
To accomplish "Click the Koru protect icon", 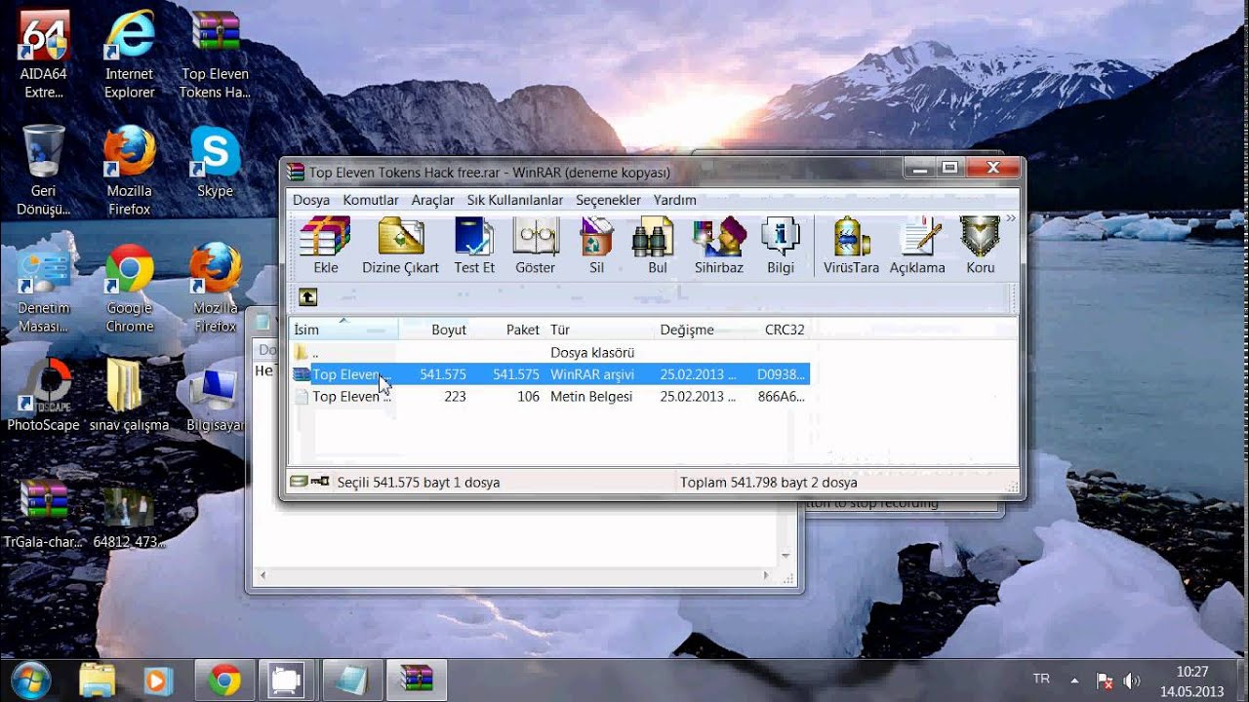I will (980, 246).
